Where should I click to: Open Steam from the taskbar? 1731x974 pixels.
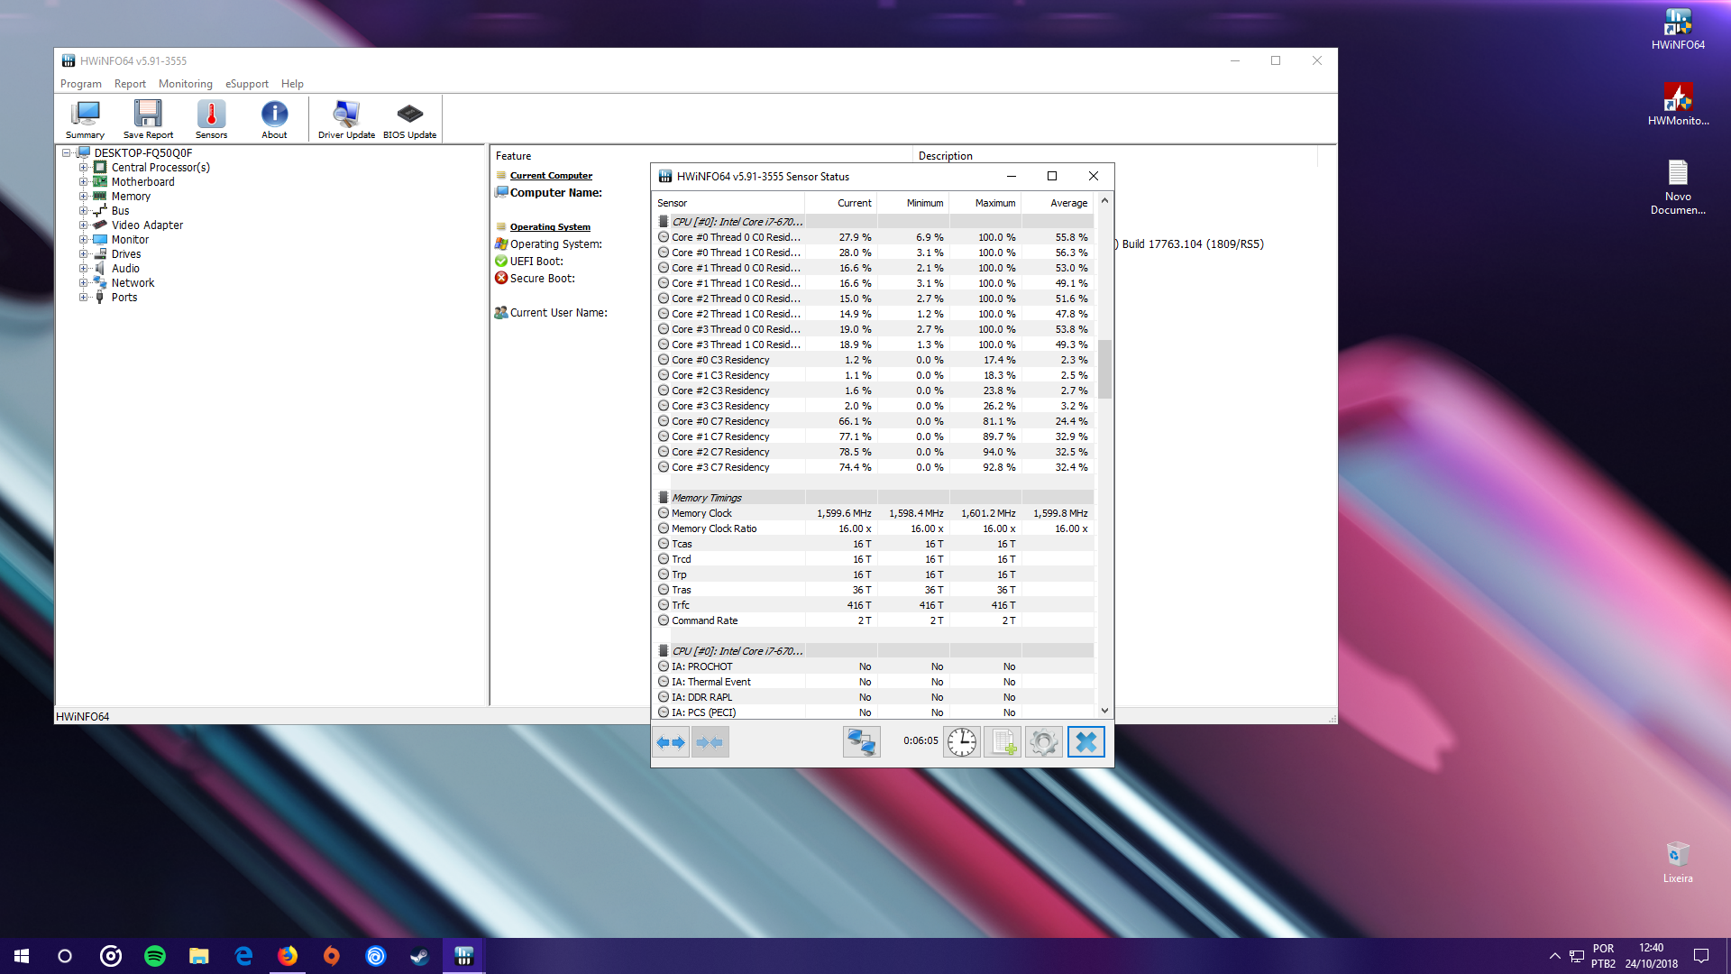coord(420,956)
